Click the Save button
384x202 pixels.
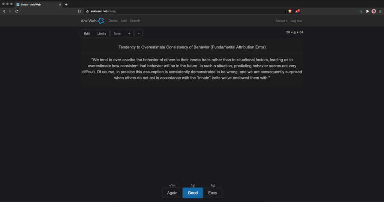click(117, 34)
